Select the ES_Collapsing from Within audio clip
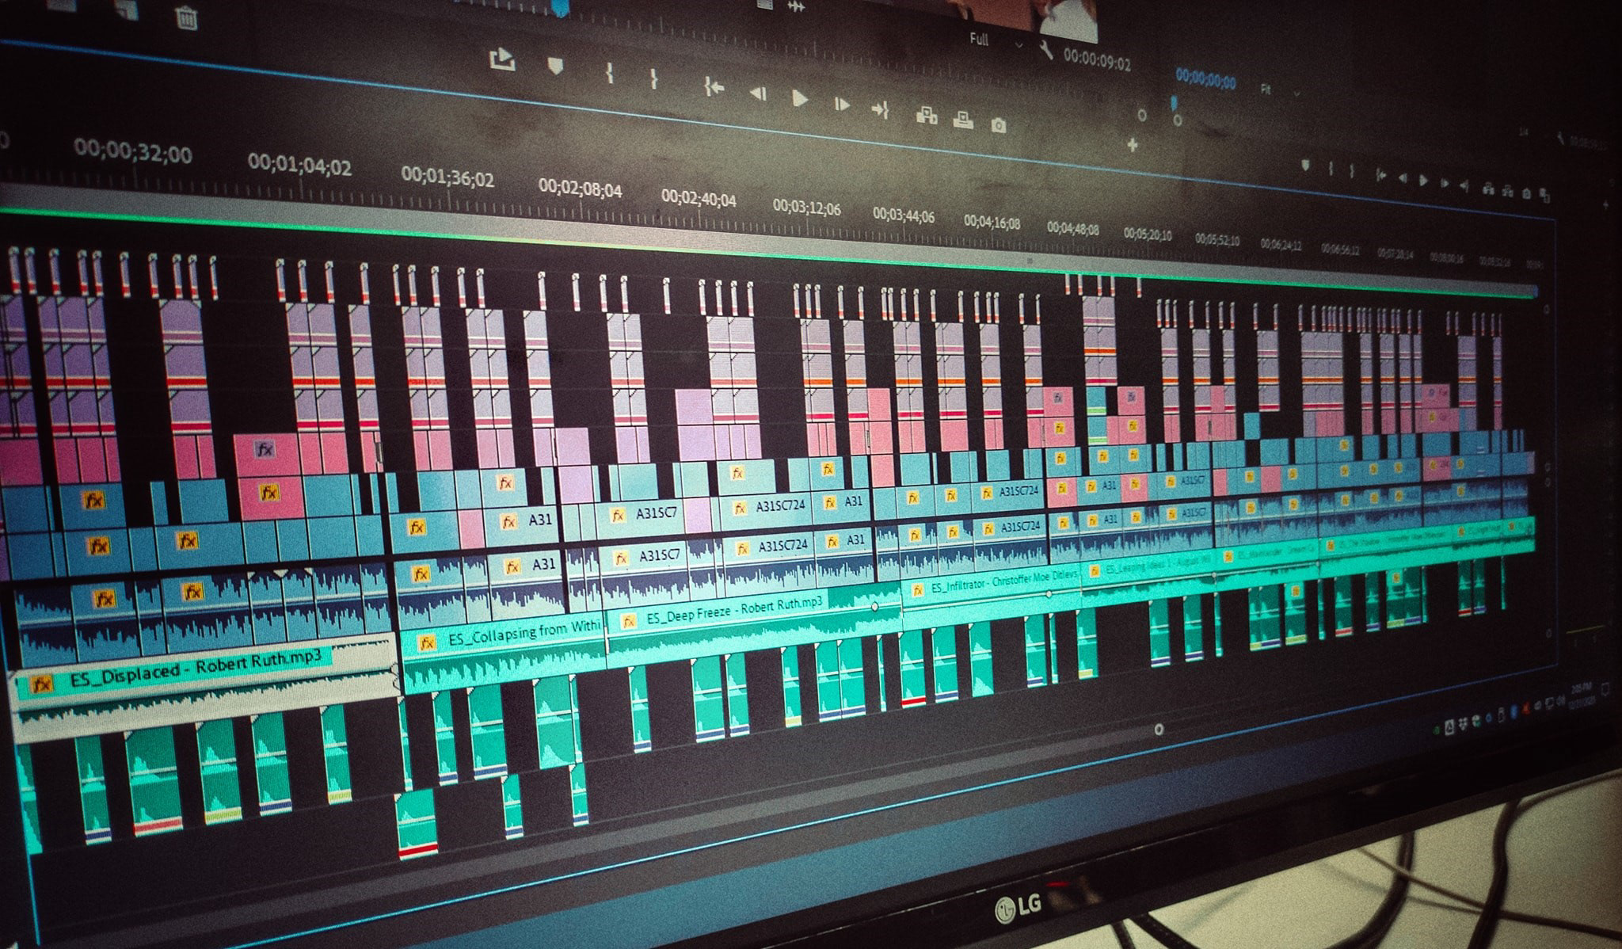This screenshot has height=949, width=1622. click(504, 651)
